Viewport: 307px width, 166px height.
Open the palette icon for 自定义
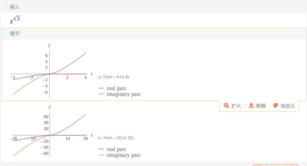tap(276, 106)
